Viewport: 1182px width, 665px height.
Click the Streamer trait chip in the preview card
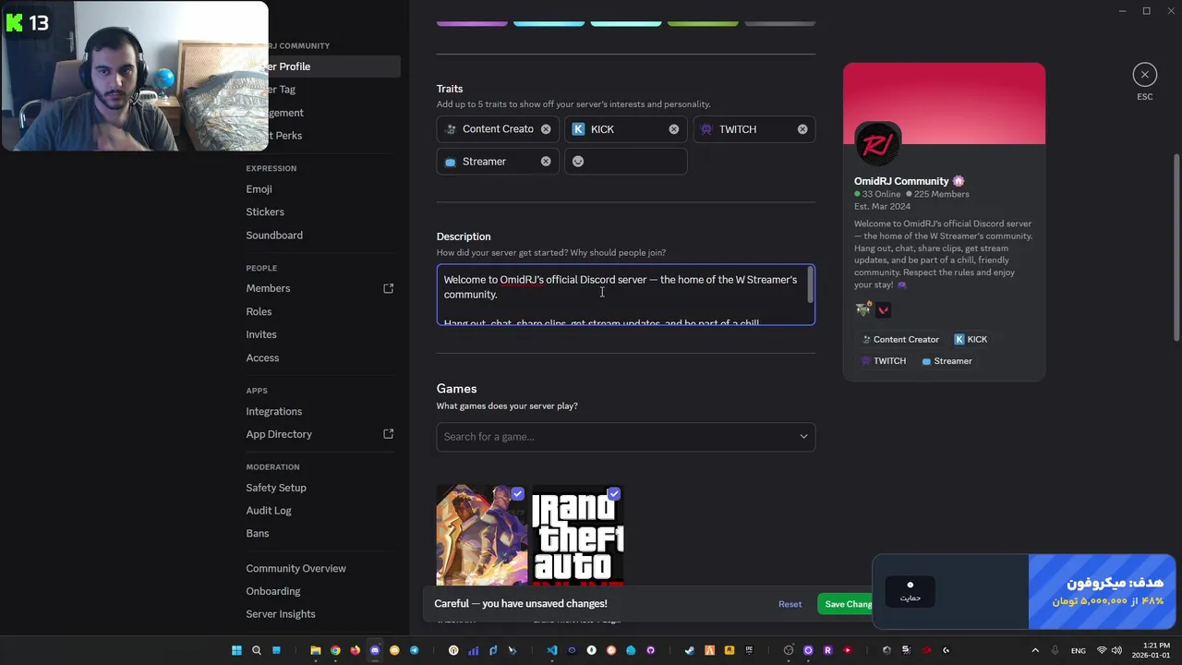(947, 361)
